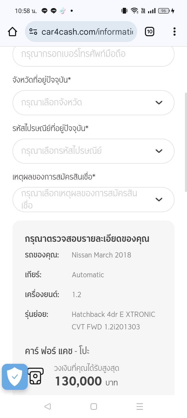This screenshot has width=187, height=418.
Task: Tap the cash loan amount icon
Action: [x=36, y=376]
